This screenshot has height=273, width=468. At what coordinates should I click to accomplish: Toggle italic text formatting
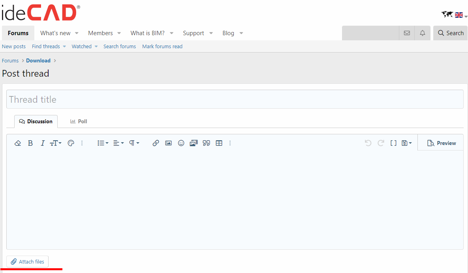pos(43,143)
